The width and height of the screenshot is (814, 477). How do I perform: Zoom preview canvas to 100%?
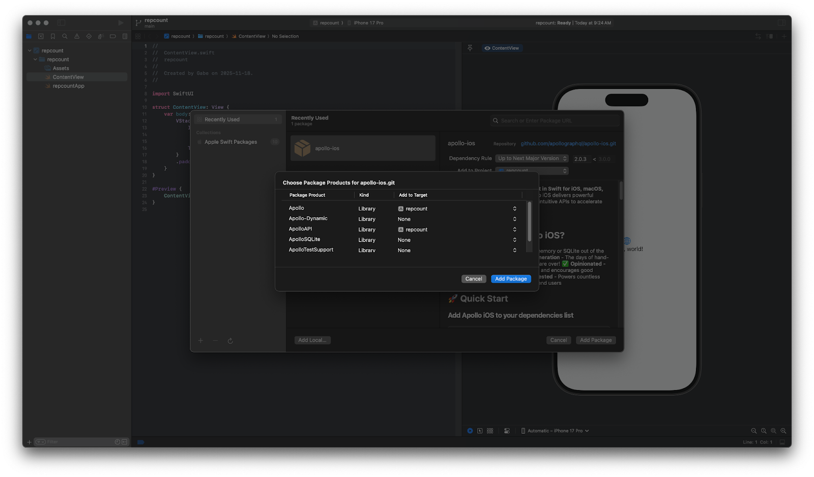point(764,431)
